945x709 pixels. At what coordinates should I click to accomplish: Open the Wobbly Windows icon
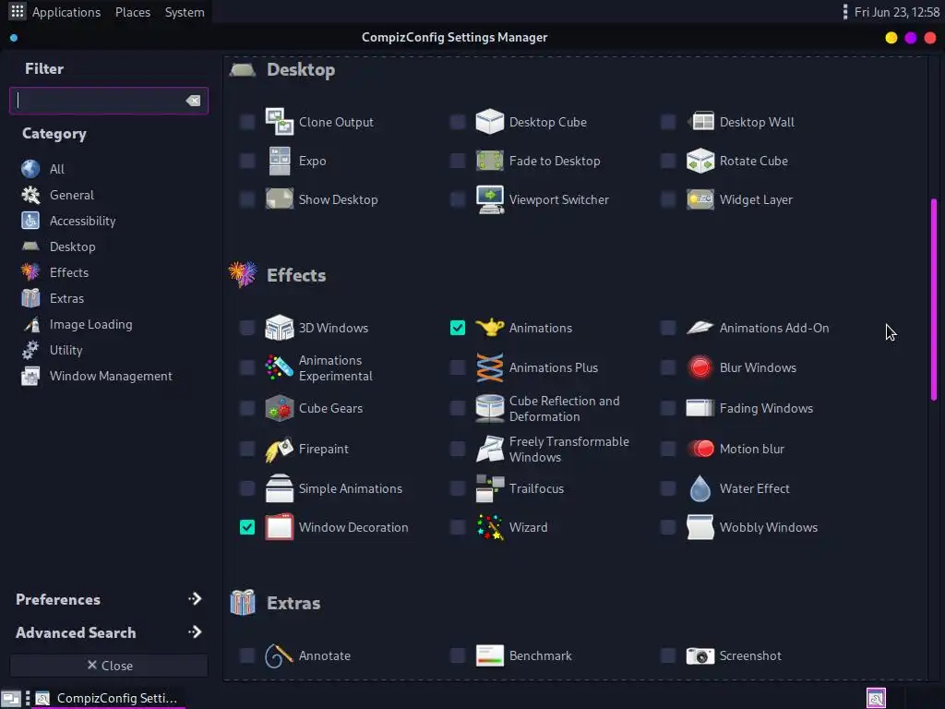pos(700,527)
